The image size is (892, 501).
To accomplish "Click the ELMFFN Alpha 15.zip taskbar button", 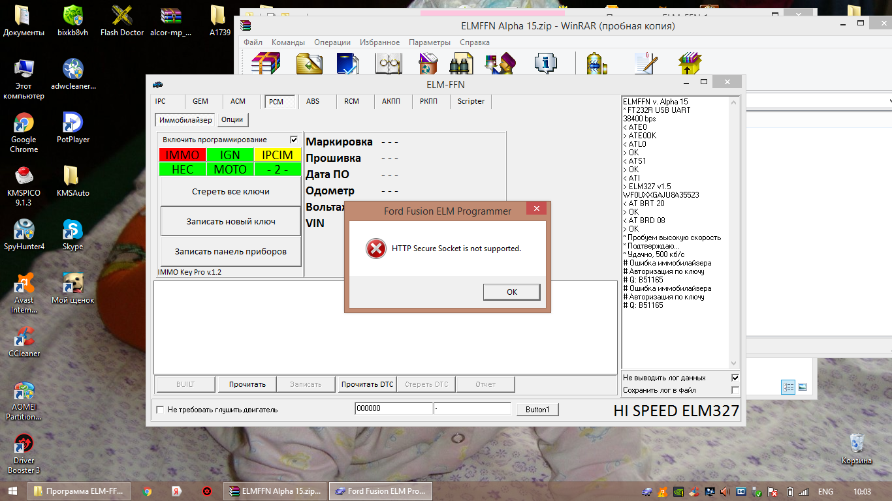I will (x=275, y=491).
